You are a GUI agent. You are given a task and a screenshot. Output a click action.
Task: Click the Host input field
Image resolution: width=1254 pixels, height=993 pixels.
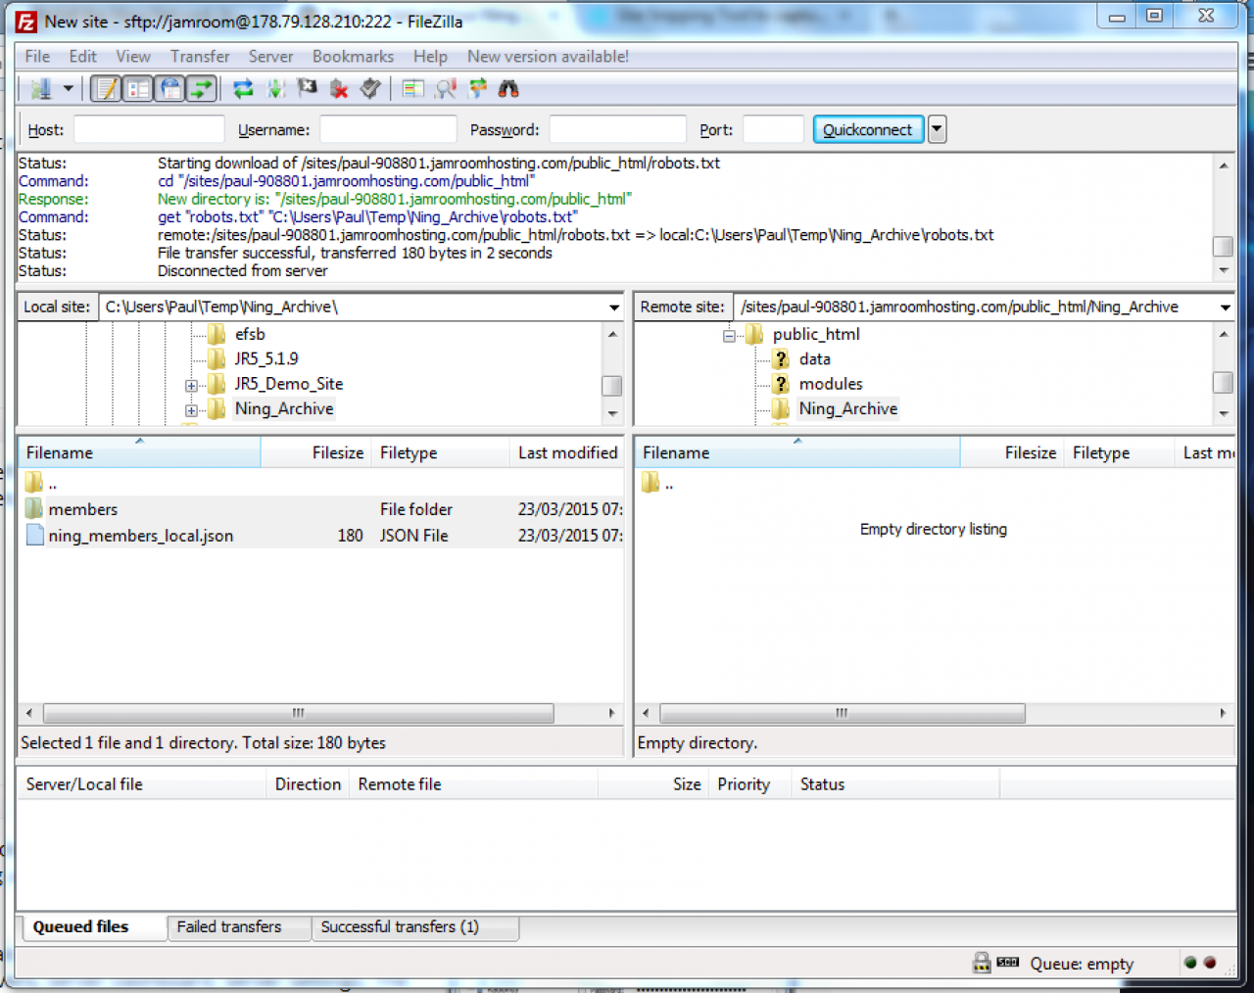pos(149,129)
